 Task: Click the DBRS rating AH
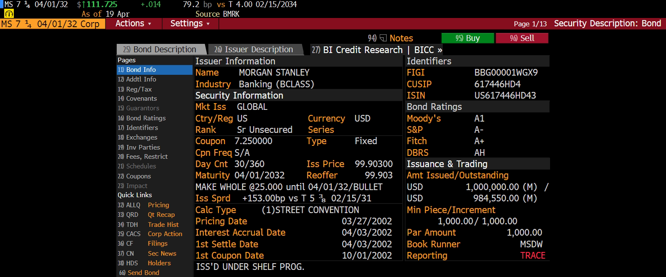pyautogui.click(x=480, y=153)
